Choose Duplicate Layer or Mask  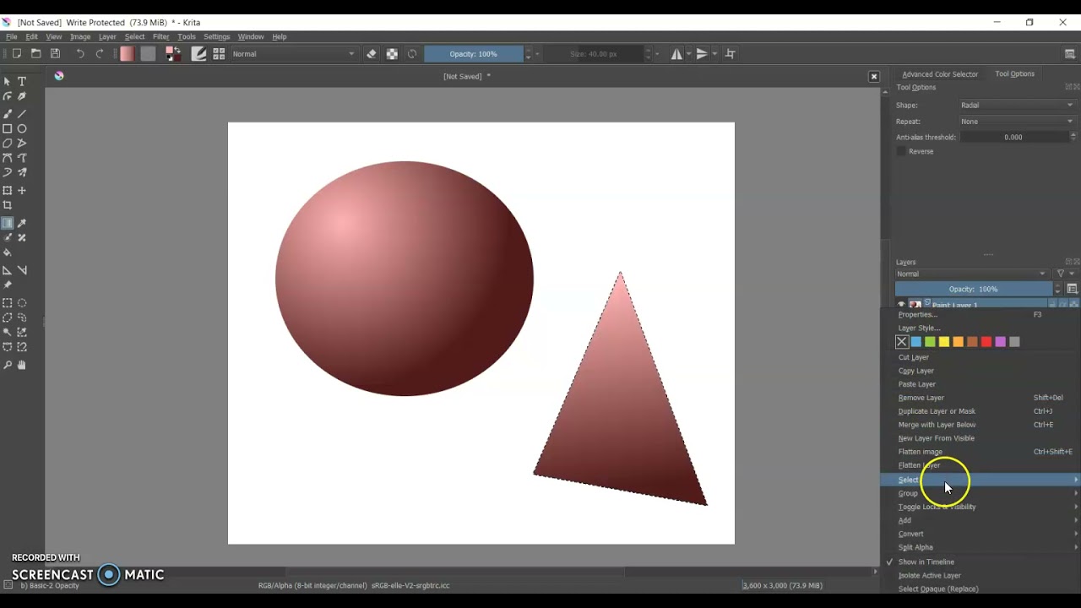click(981, 411)
